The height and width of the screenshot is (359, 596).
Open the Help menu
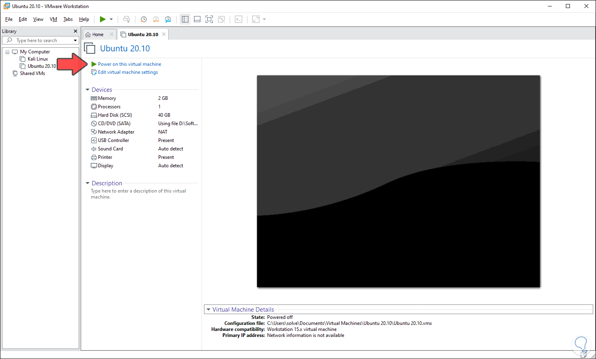(84, 19)
